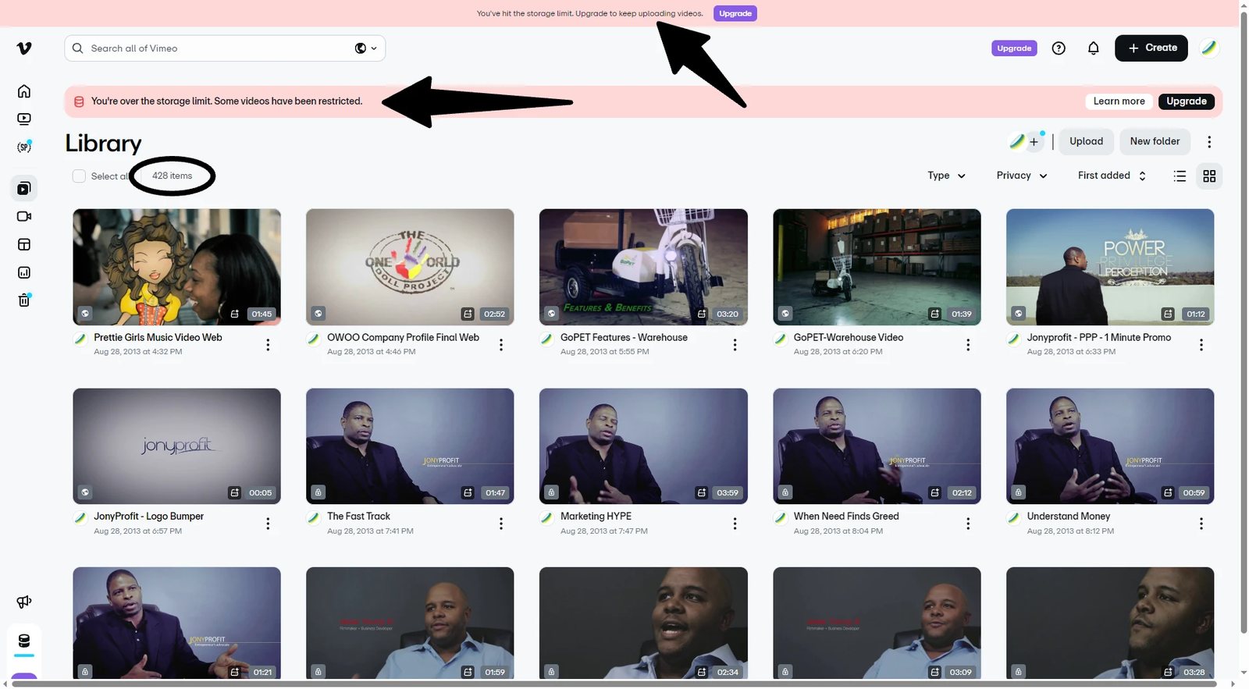Screen dimensions: 1249x689
Task: Open the Trash icon in the sidebar
Action: pos(24,300)
